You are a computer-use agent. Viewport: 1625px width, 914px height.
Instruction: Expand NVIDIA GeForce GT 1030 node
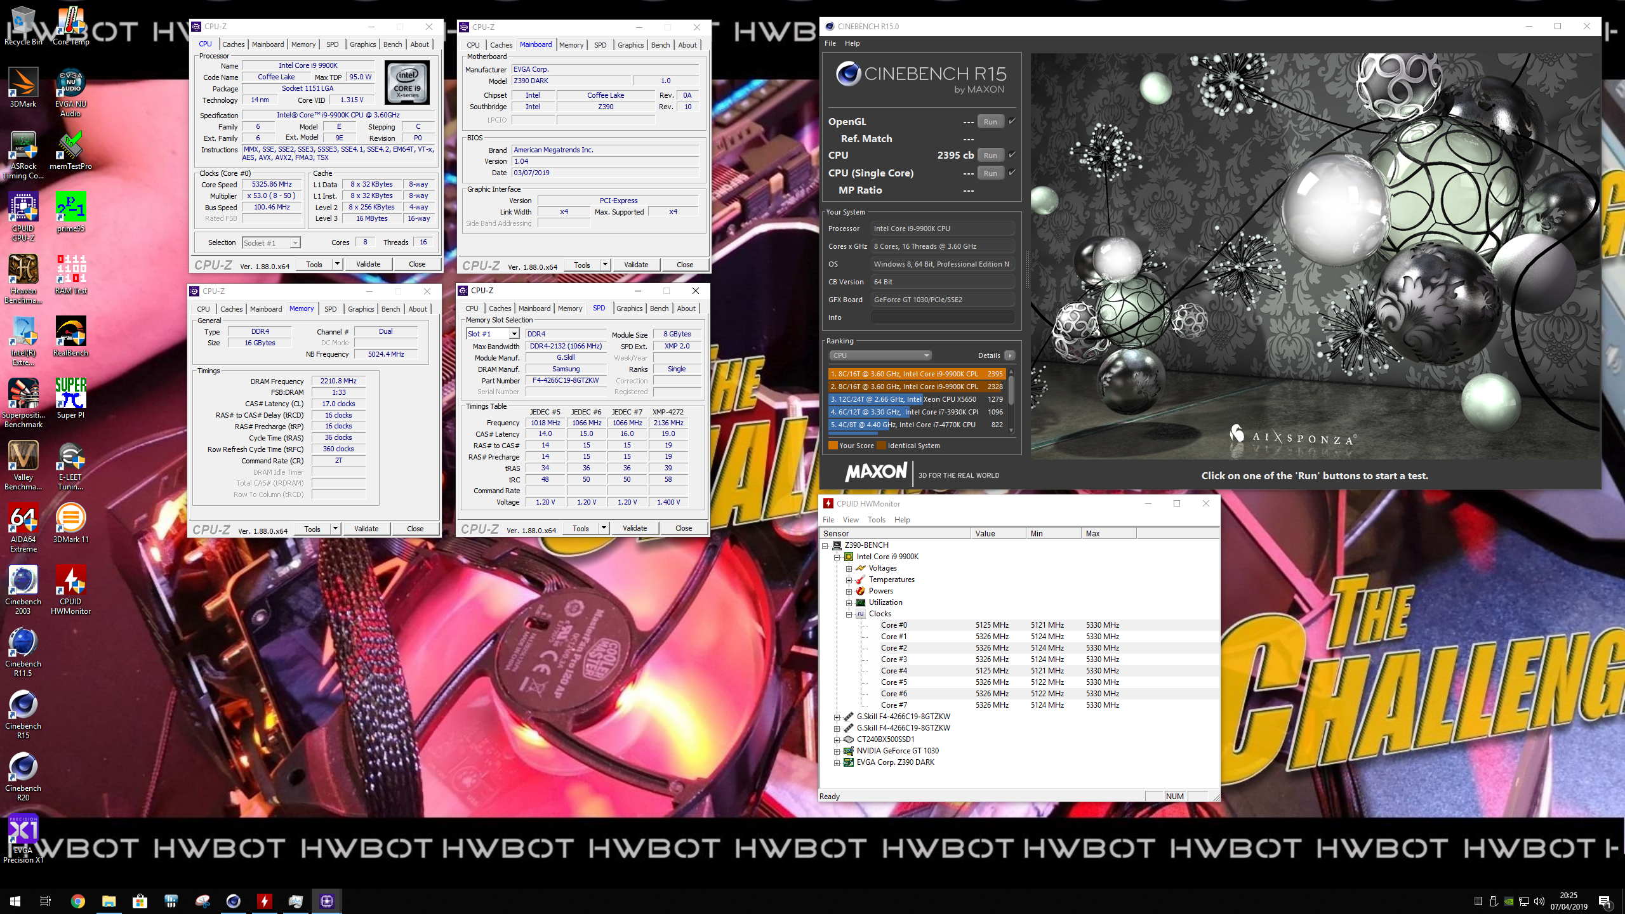click(x=837, y=751)
